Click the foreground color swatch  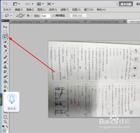(4, 131)
